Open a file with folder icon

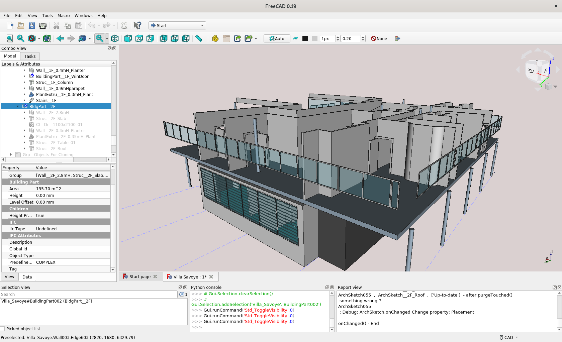pos(21,25)
